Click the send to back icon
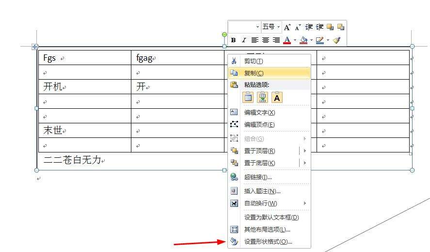This screenshot has width=430, height=252. [x=234, y=162]
